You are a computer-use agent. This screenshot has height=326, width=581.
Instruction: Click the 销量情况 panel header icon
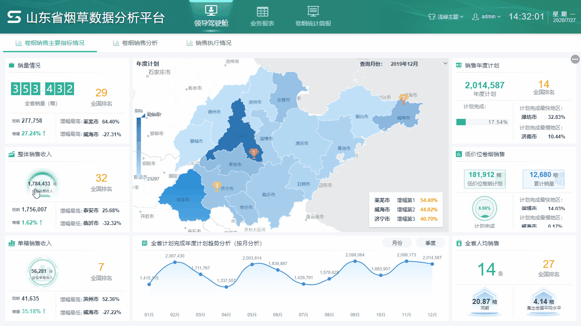(11, 65)
